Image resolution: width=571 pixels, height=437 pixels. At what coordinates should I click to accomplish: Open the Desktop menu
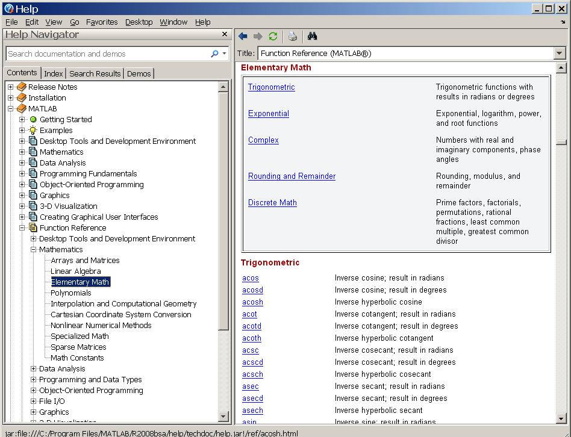[x=139, y=22]
